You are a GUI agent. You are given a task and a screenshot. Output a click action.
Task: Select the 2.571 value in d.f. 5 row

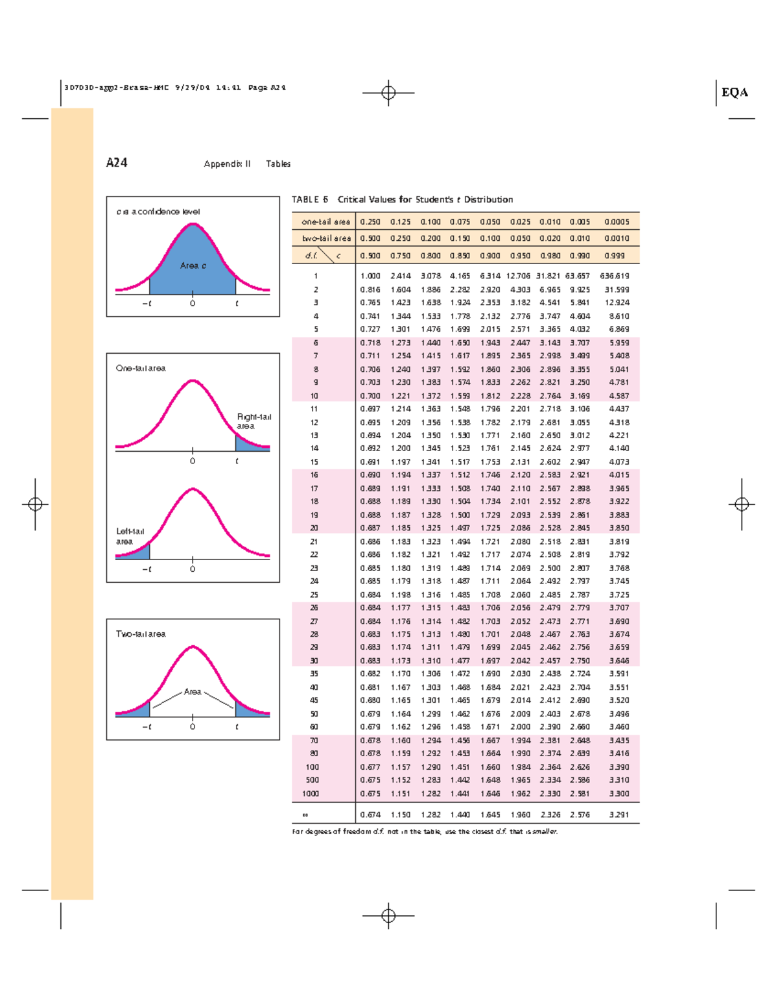point(520,330)
